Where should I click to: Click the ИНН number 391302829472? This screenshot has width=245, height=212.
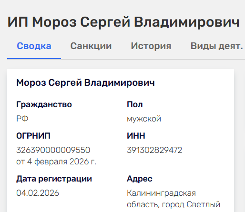pyautogui.click(x=154, y=150)
